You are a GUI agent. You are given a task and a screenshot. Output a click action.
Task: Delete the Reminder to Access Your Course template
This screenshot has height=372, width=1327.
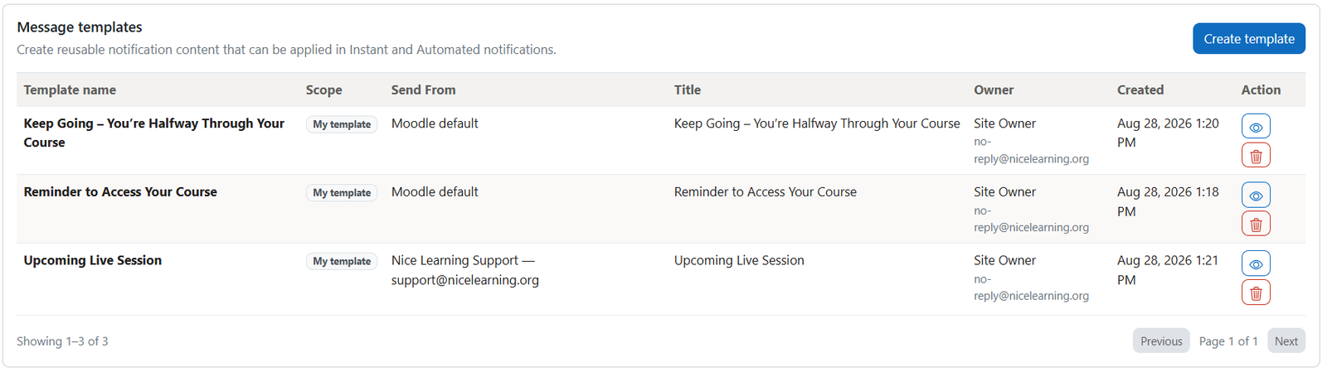click(1256, 225)
